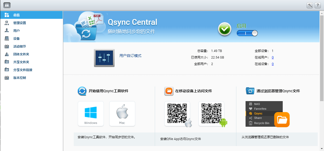Open help with the question mark icon
Image resolution: width=324 pixels, height=151 pixels.
(x=318, y=5)
